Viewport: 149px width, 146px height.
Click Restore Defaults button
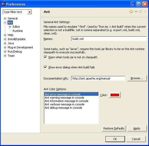click(114, 128)
